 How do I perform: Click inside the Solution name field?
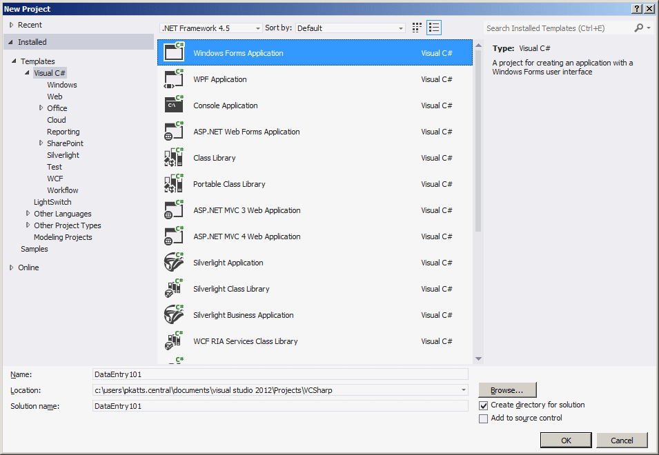[x=280, y=406]
